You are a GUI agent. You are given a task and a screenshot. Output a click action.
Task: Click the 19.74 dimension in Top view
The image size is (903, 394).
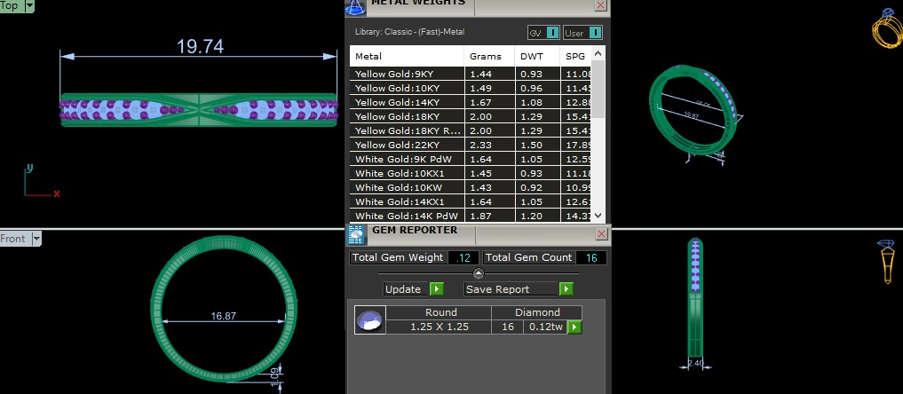pos(200,46)
